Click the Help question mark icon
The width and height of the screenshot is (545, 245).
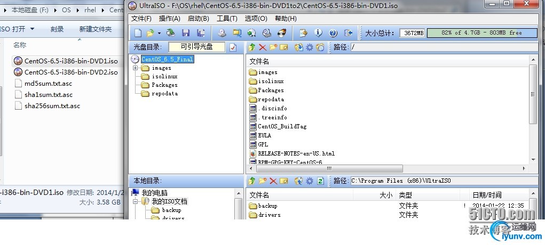tap(333, 33)
